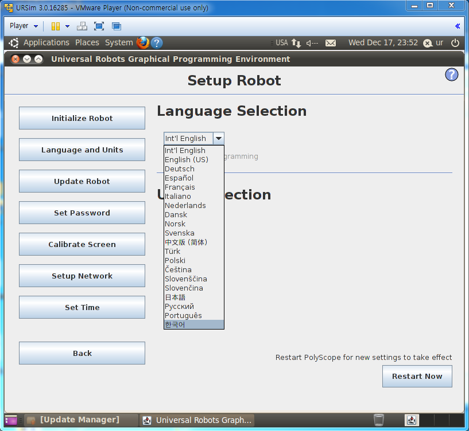Close the Universal Robots window with red button
This screenshot has height=431, width=469.
point(15,59)
